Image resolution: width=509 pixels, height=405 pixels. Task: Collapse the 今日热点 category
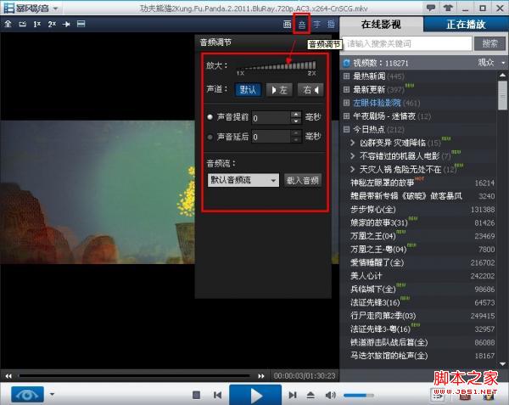tap(346, 129)
